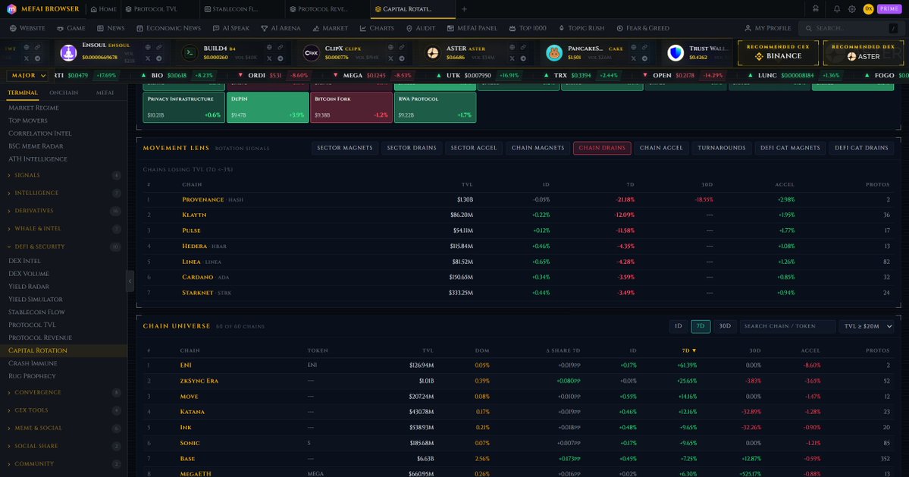909x477 pixels.
Task: Expand the Intelligence sidebar group
Action: point(64,193)
